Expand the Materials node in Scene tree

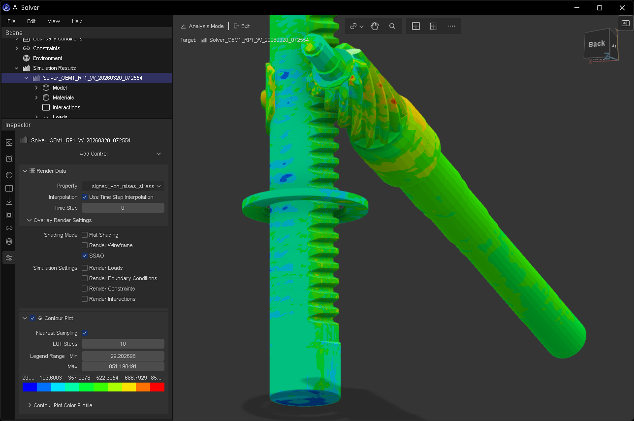click(x=36, y=97)
